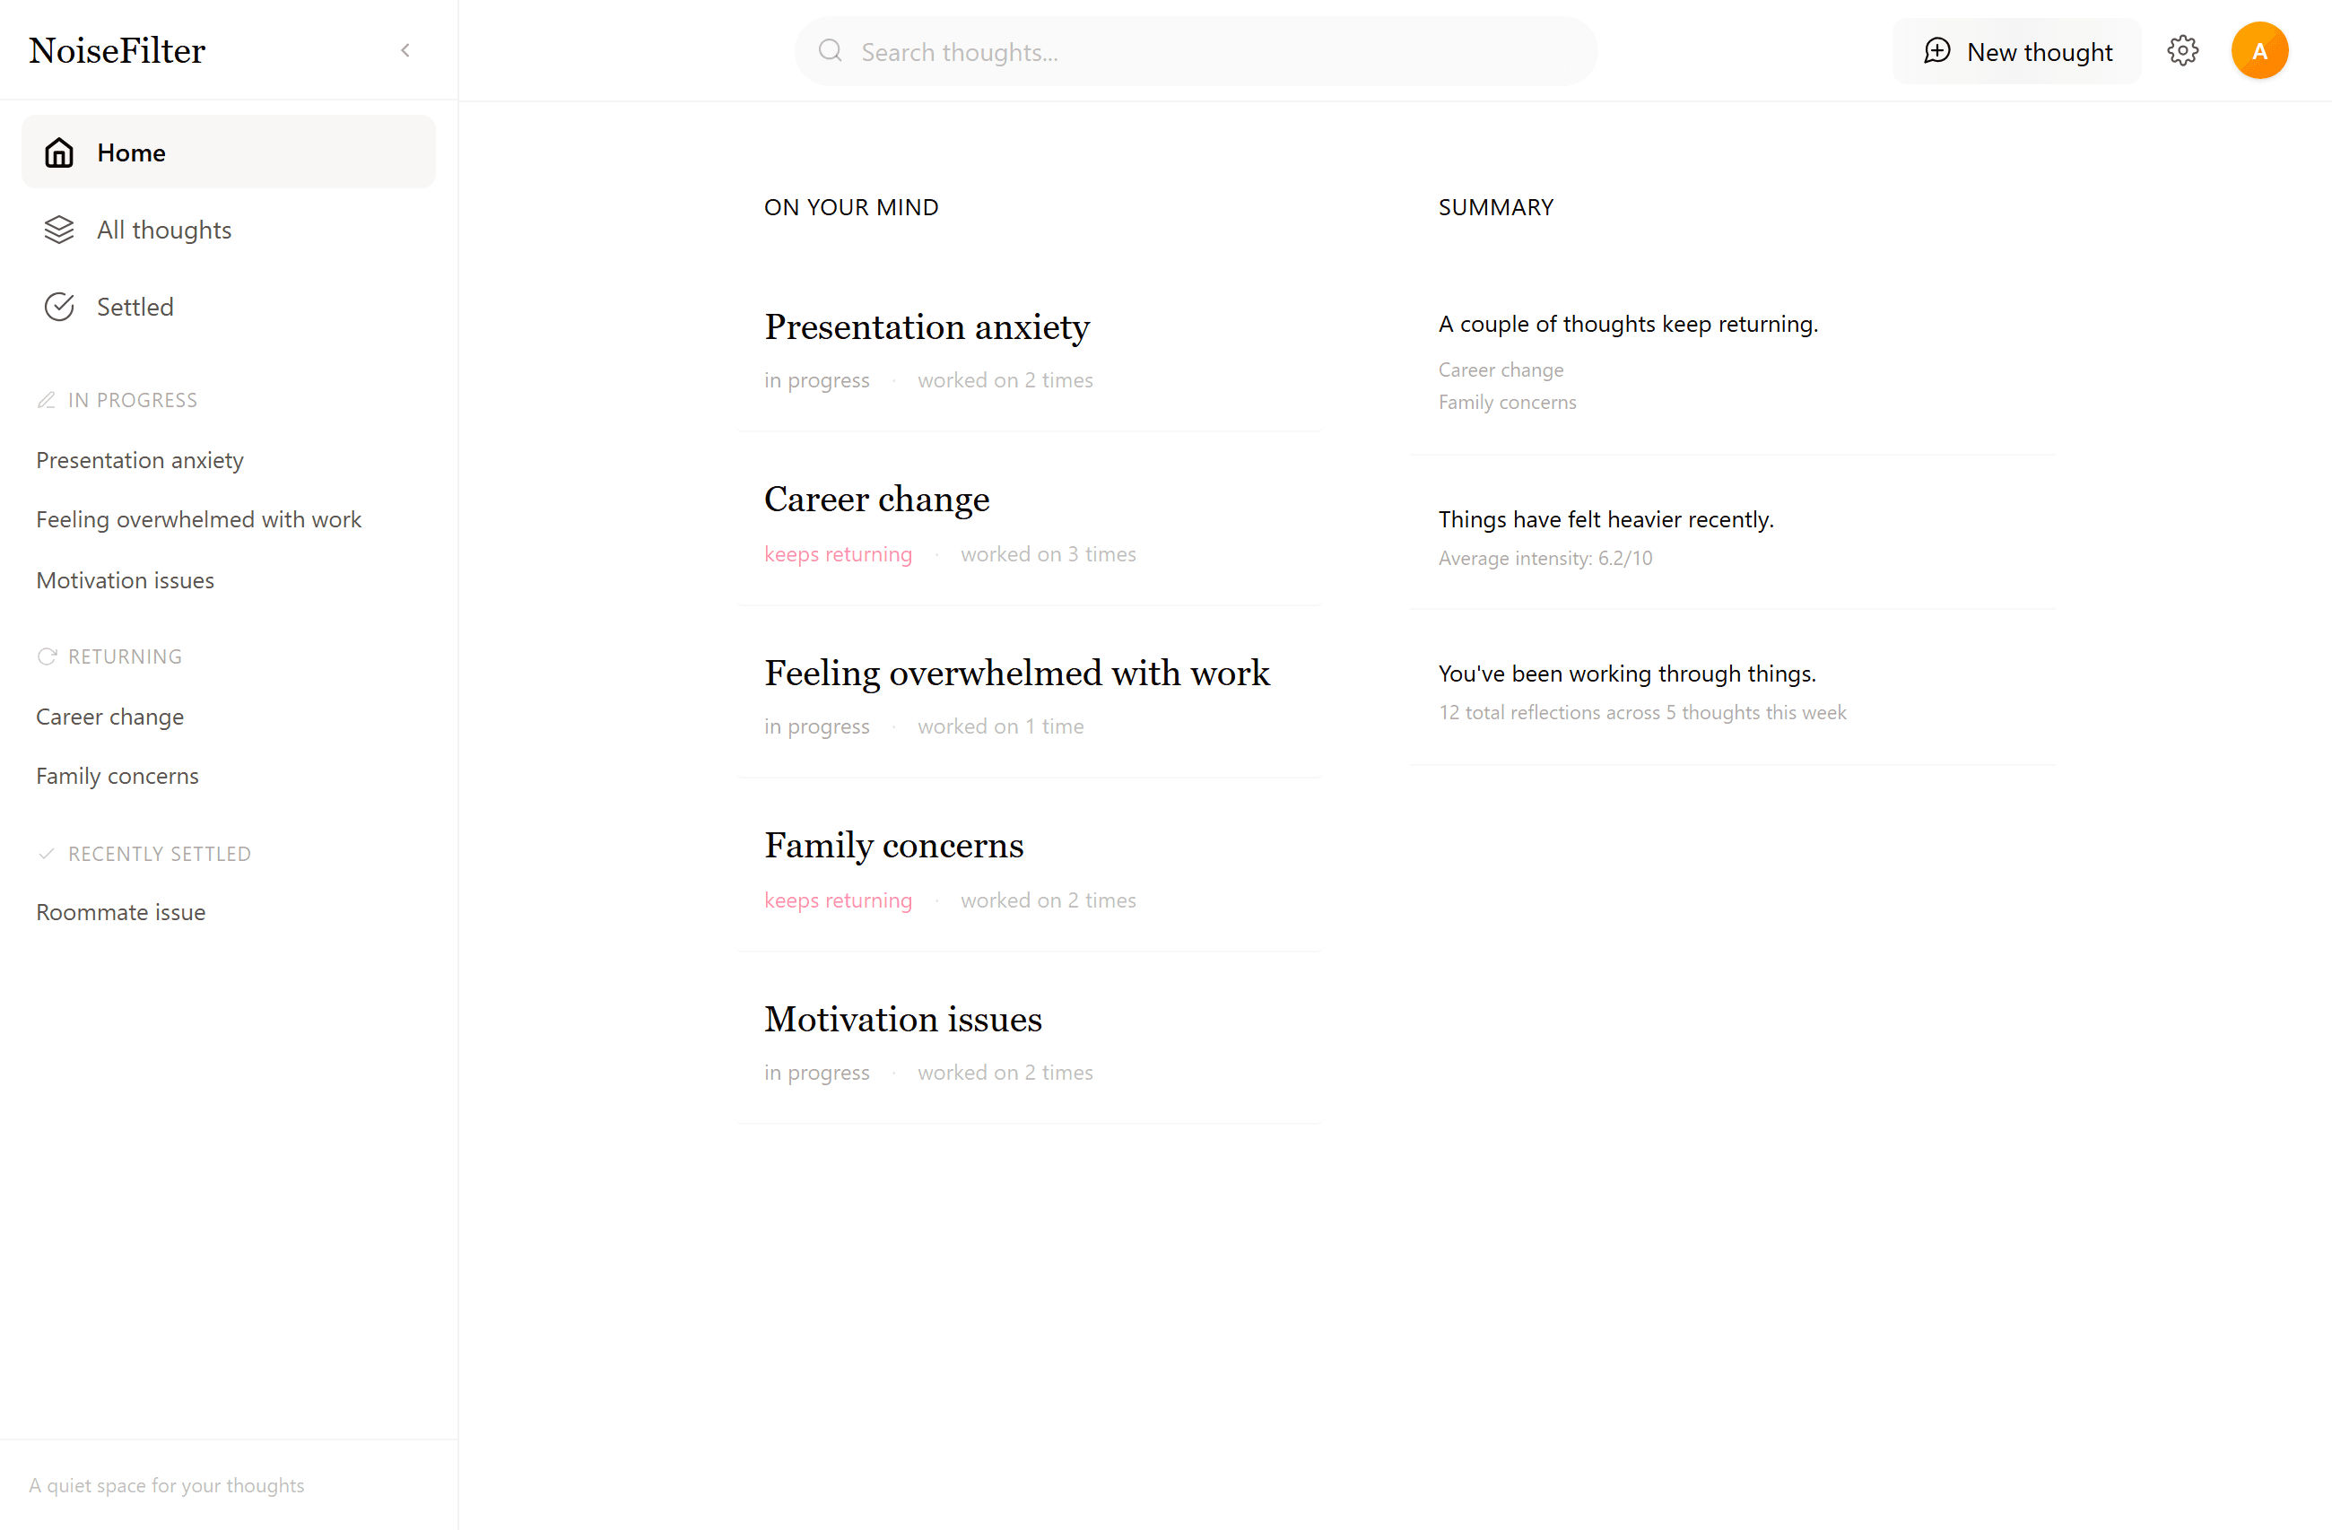Switch to the All thoughts view
This screenshot has width=2332, height=1530.
163,230
